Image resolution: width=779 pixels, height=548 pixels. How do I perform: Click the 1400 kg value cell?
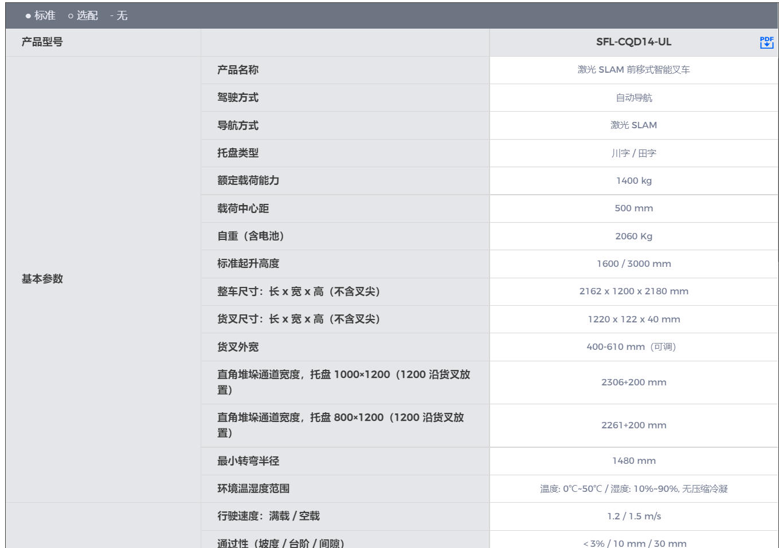(633, 180)
